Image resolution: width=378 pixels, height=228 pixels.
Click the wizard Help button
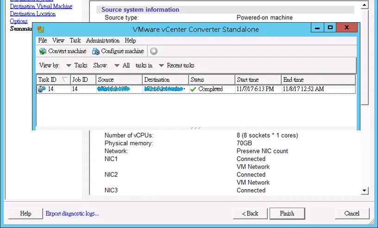click(x=25, y=214)
